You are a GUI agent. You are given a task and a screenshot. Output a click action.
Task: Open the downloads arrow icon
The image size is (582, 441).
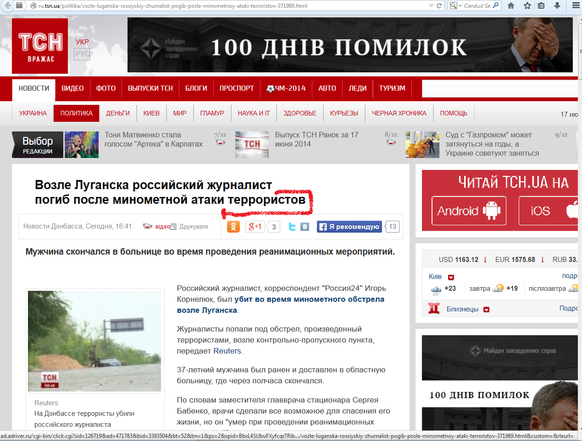(557, 5)
